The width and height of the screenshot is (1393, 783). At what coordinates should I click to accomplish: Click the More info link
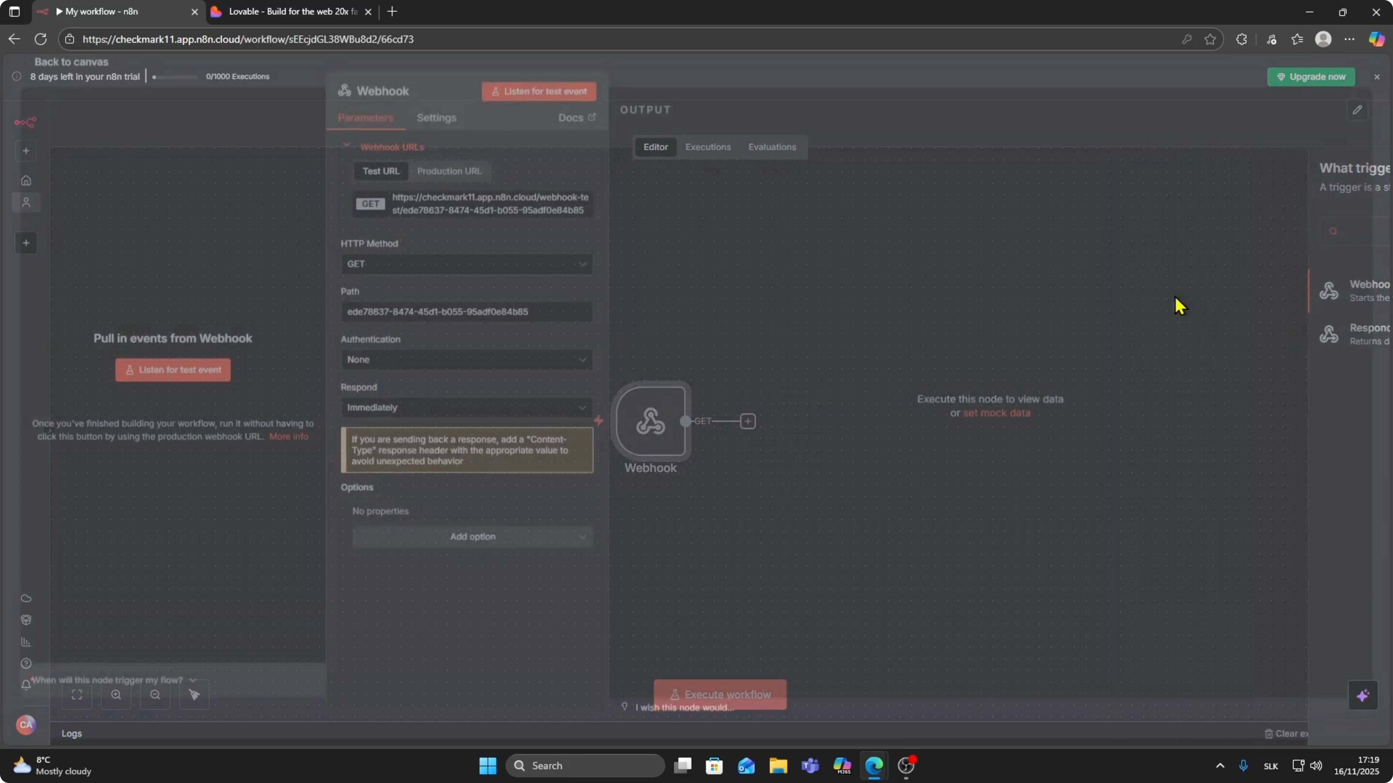click(x=289, y=437)
